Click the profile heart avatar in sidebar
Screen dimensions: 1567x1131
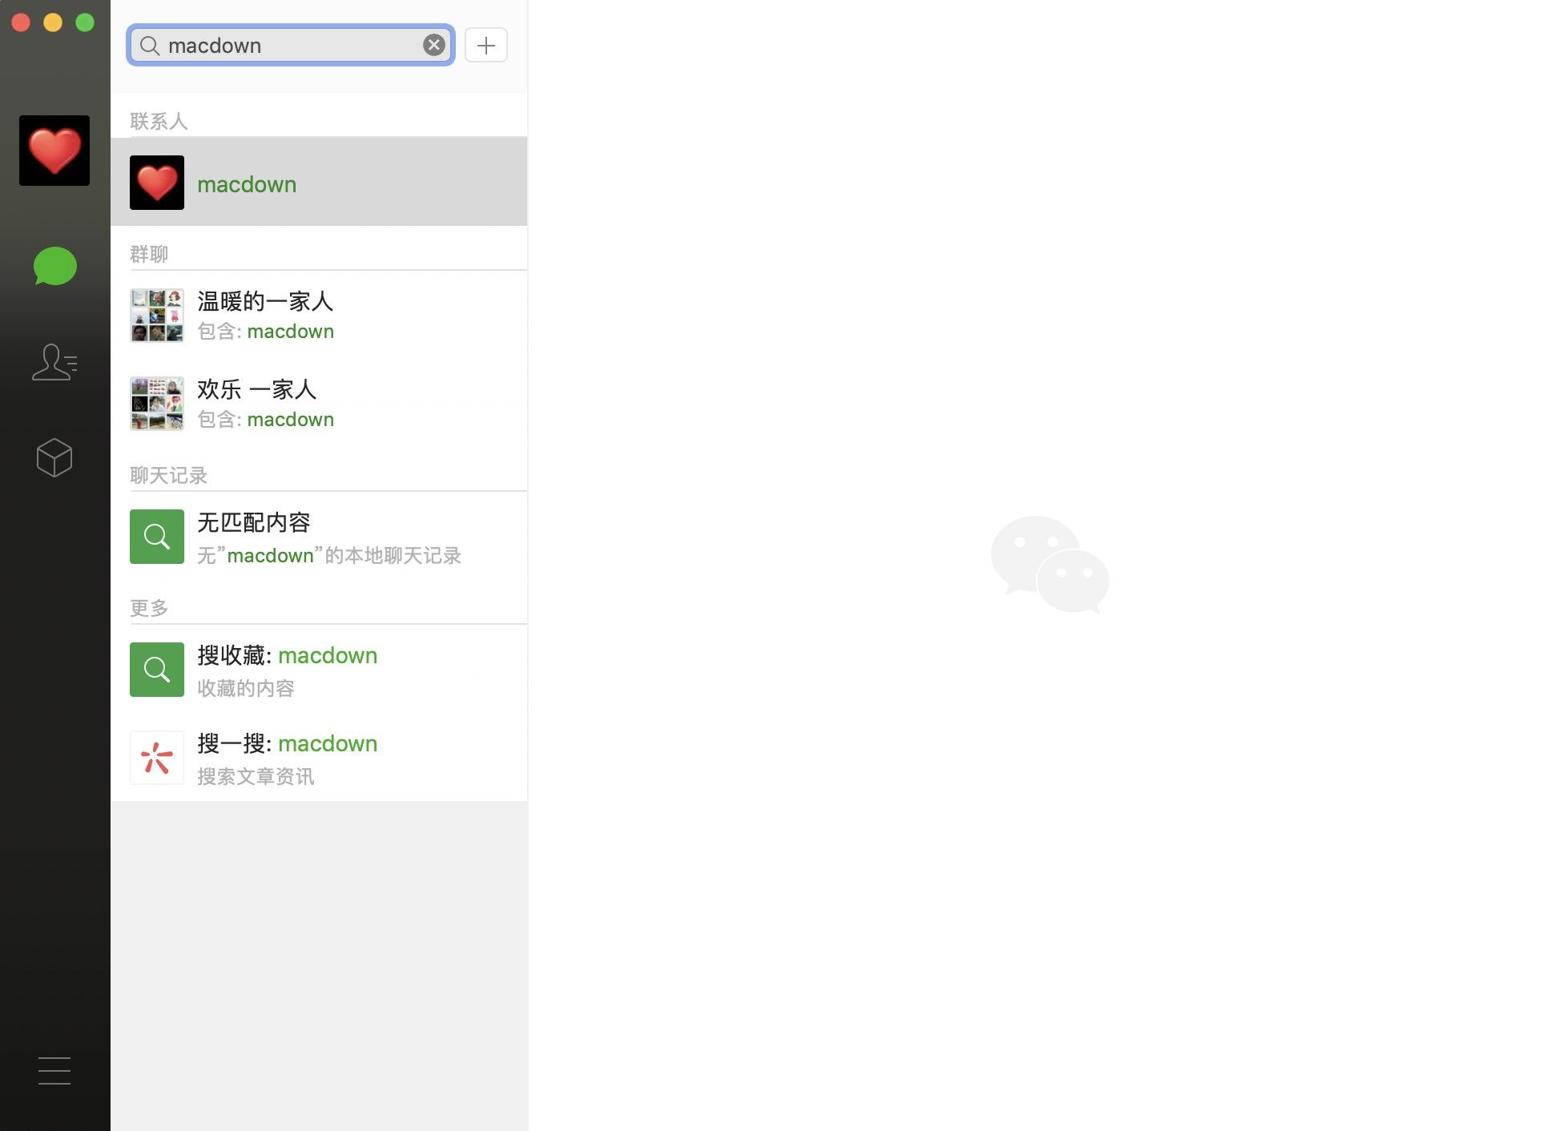[54, 151]
